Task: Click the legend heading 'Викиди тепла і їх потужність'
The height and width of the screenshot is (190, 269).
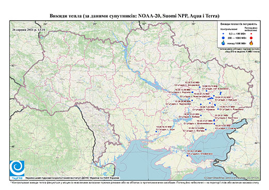Action: pos(239,24)
